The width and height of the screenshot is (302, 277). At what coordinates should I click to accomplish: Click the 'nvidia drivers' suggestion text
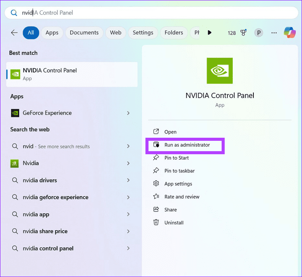click(40, 180)
